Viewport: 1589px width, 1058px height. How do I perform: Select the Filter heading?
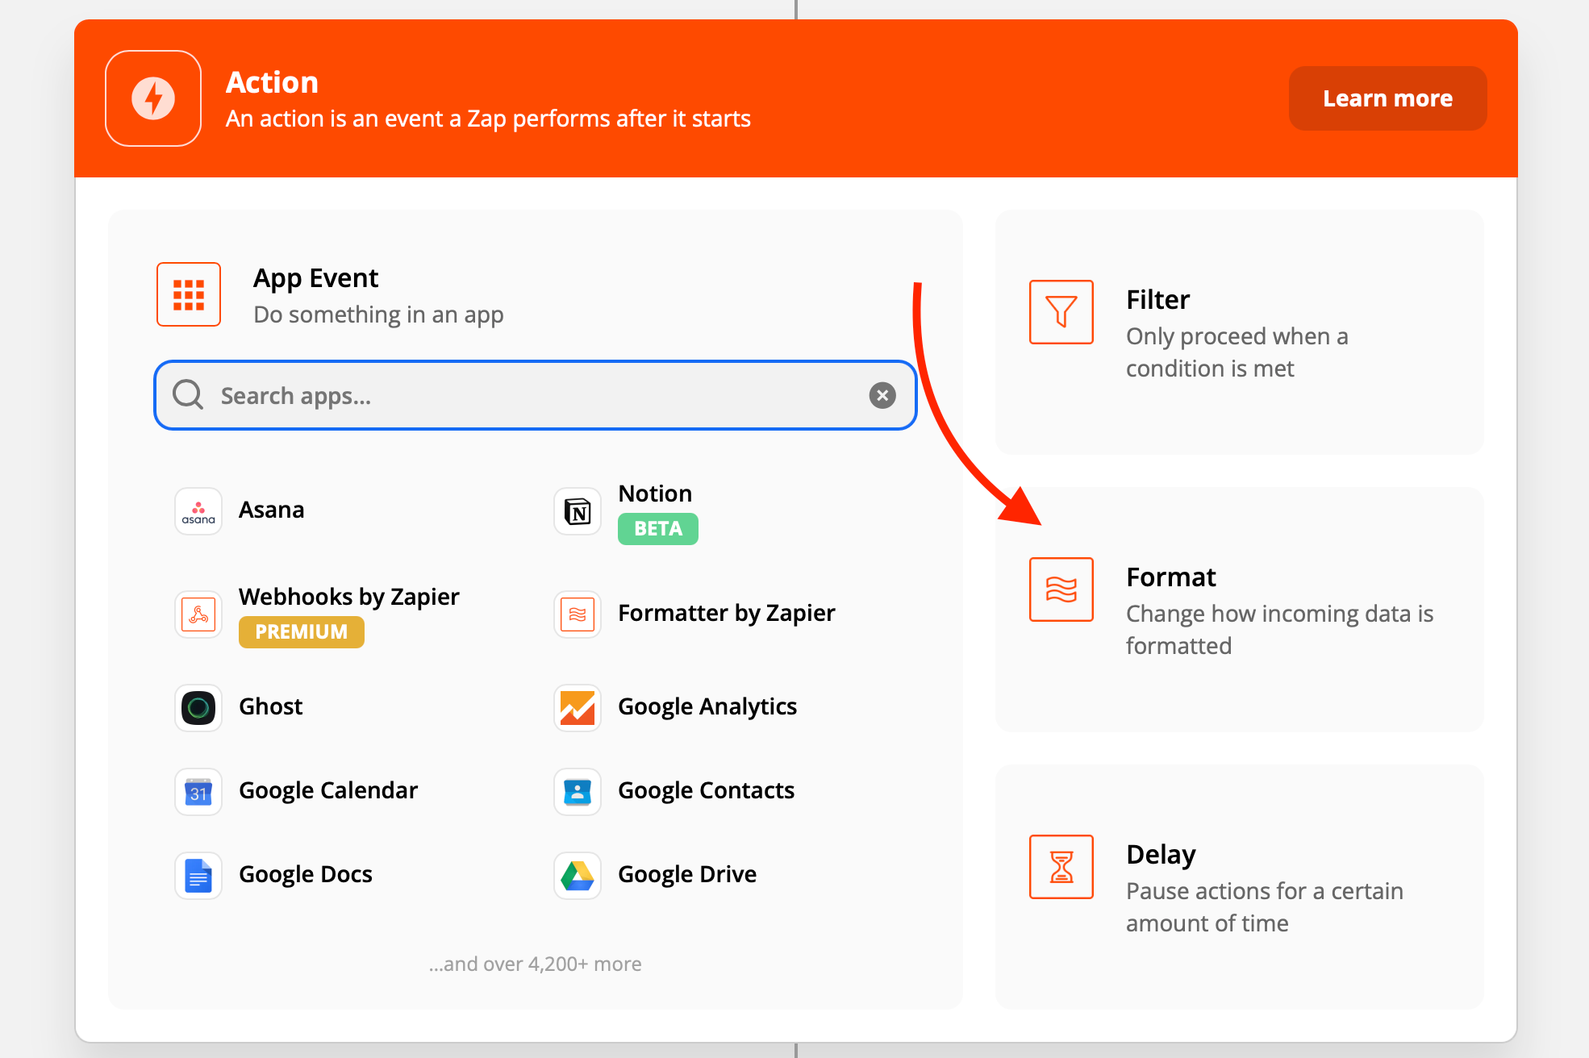pos(1157,300)
